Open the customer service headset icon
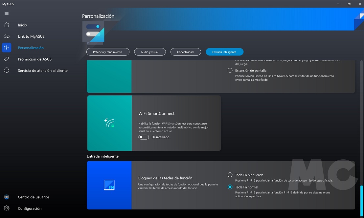 [x=7, y=70]
